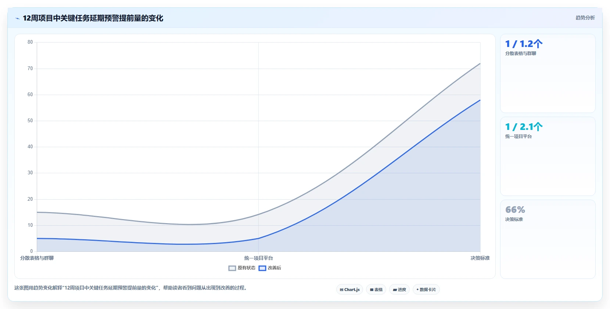Click the 66% stat value
The height and width of the screenshot is (309, 610).
click(x=515, y=210)
